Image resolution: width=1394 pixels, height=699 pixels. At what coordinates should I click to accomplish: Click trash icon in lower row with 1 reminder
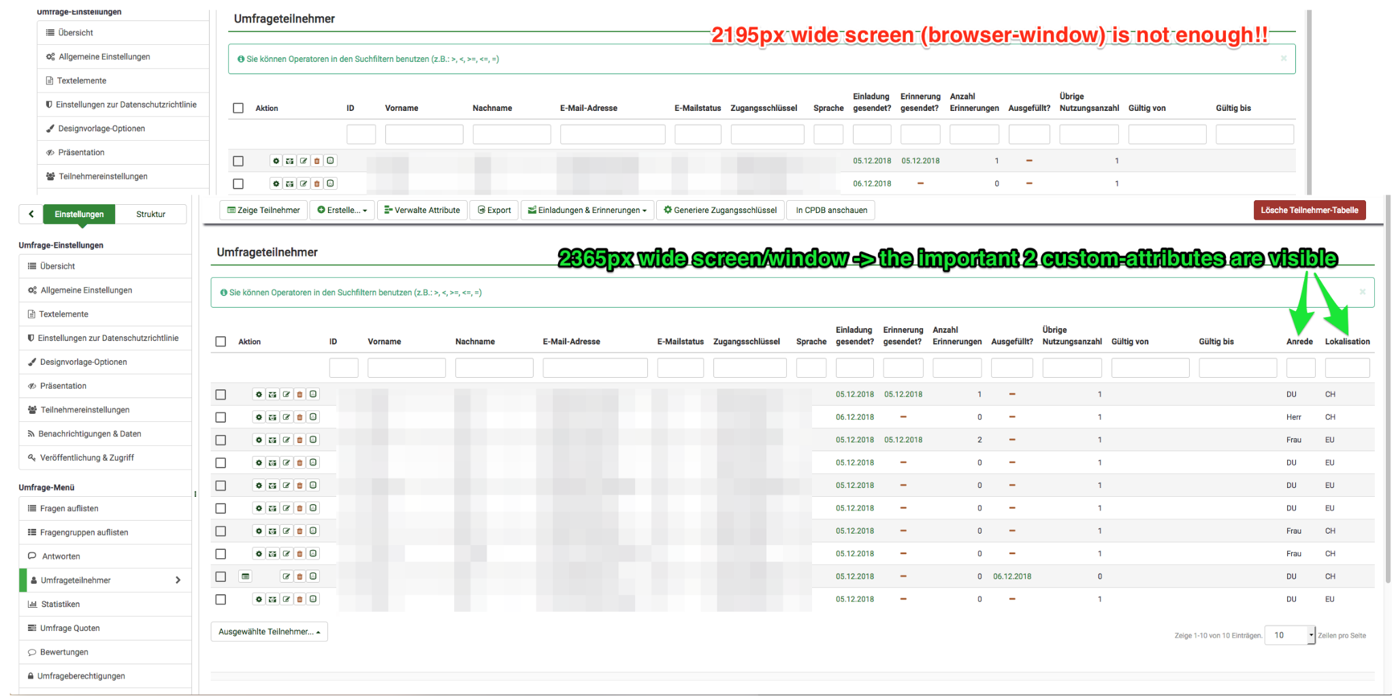(299, 394)
